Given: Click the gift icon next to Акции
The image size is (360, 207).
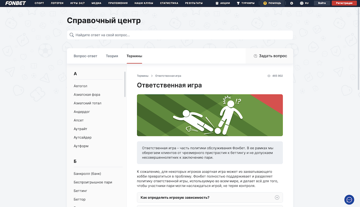Looking at the screenshot, I should click(217, 3).
